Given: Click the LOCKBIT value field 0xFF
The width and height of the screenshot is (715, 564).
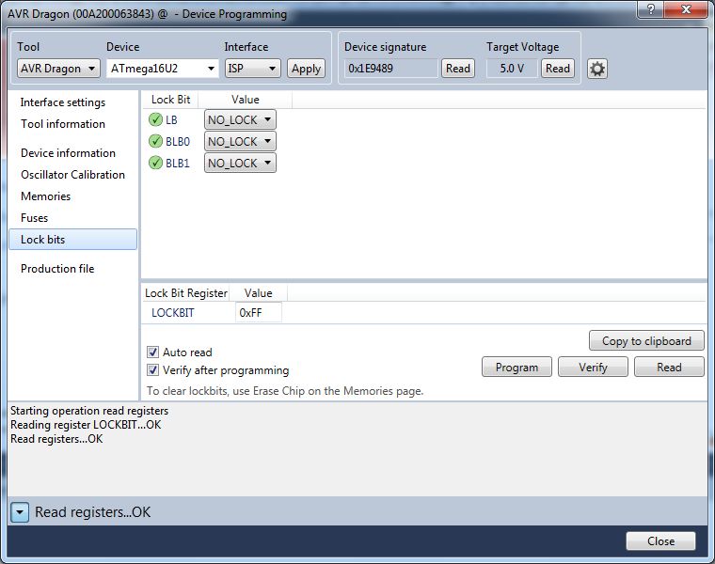Looking at the screenshot, I should pyautogui.click(x=259, y=312).
